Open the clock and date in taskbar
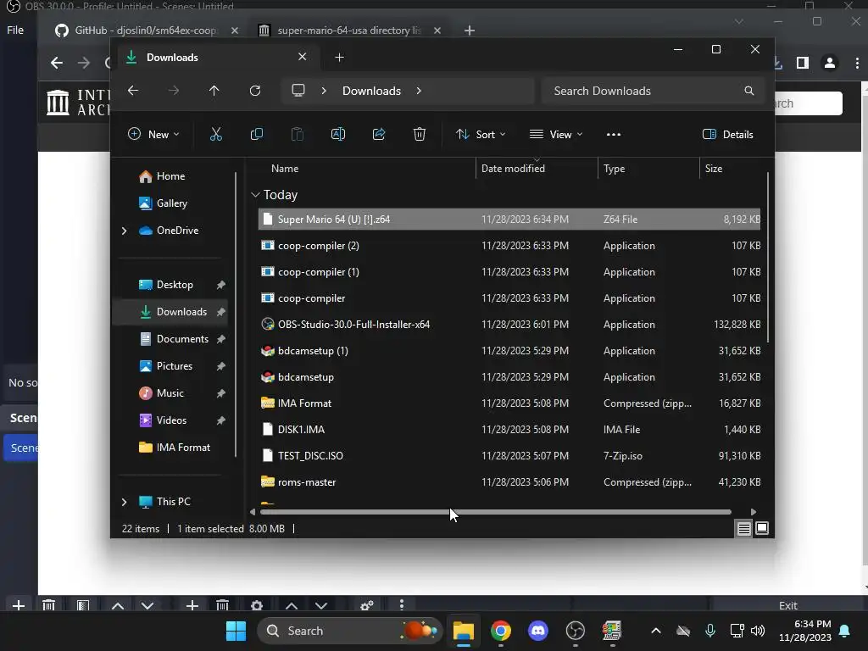This screenshot has width=868, height=651. click(805, 631)
